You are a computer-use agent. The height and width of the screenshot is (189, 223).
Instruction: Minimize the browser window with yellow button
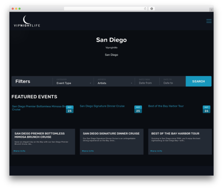[x=16, y=8]
